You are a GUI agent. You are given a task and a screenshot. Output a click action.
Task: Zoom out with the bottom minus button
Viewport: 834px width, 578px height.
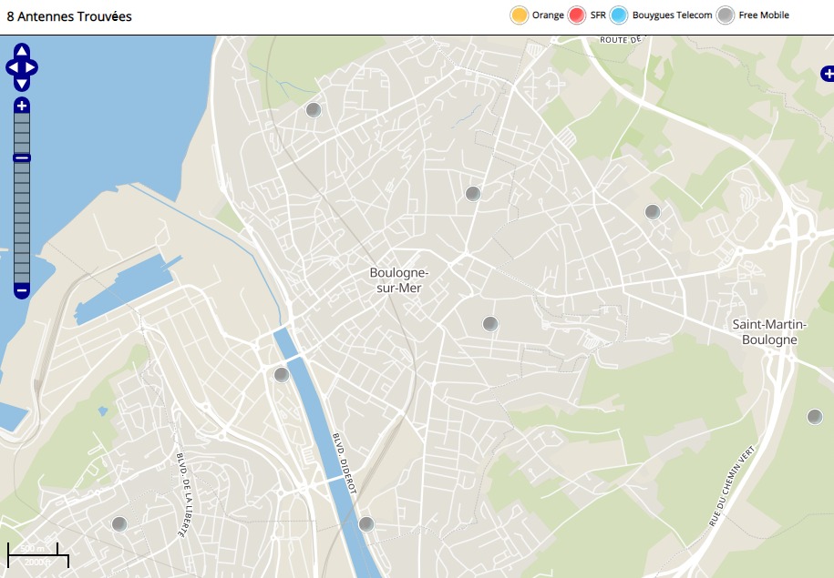pos(22,291)
